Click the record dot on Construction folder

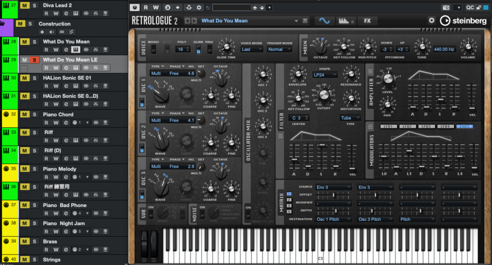click(42, 32)
